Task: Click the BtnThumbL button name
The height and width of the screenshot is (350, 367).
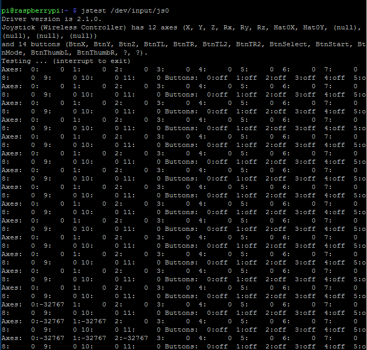Action: (x=52, y=52)
